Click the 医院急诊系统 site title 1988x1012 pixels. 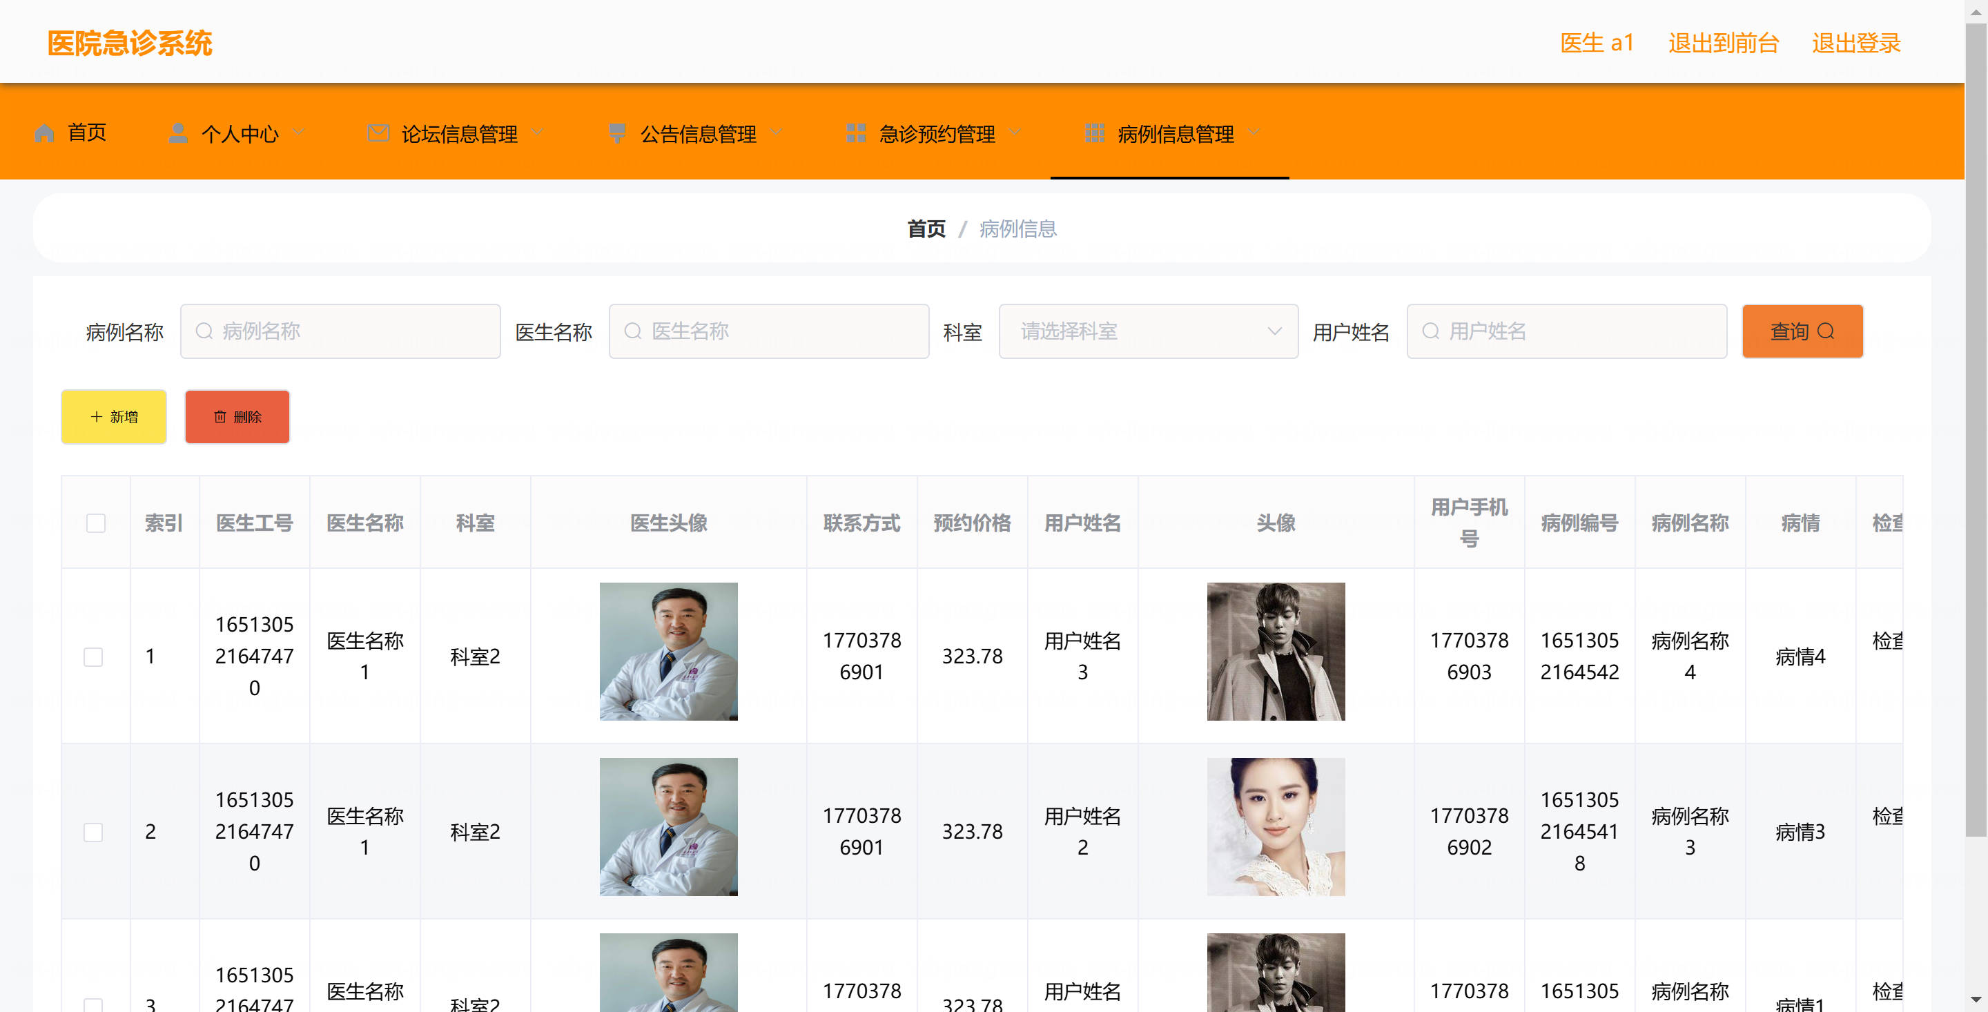[x=130, y=43]
